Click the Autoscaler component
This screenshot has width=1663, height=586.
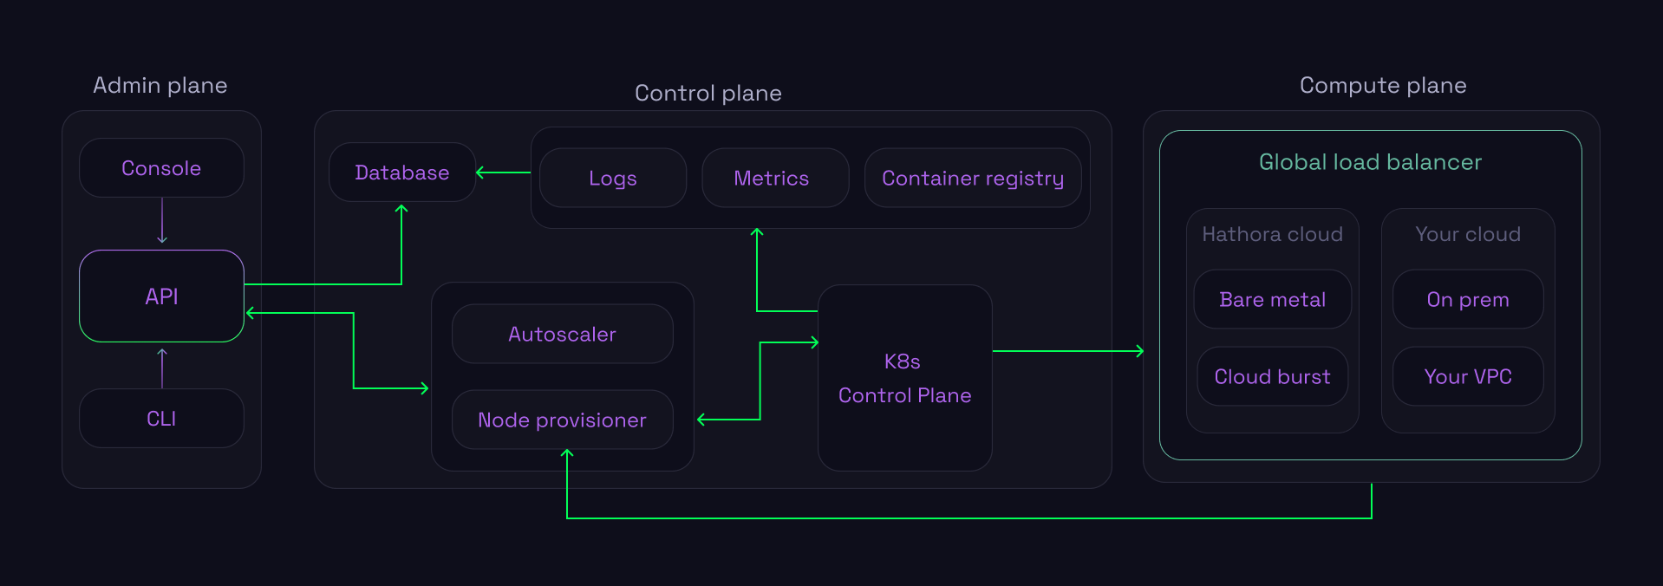pos(562,334)
